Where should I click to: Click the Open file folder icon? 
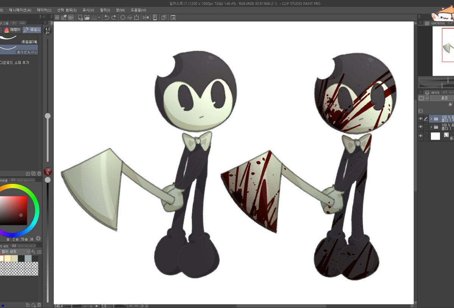(87, 17)
